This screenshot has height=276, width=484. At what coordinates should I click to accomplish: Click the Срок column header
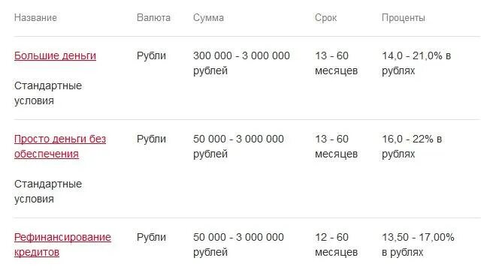pyautogui.click(x=325, y=17)
